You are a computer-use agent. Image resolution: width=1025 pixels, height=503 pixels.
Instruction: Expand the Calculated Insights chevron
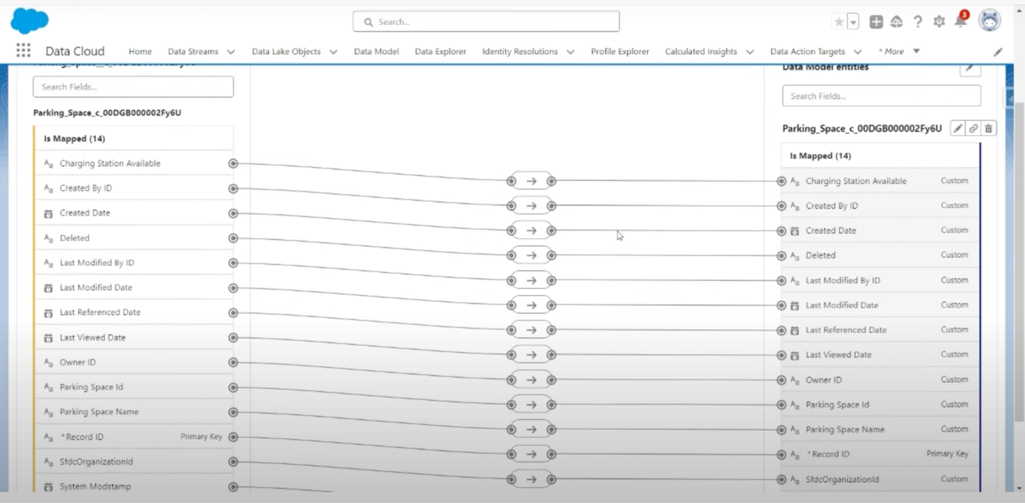tap(750, 52)
